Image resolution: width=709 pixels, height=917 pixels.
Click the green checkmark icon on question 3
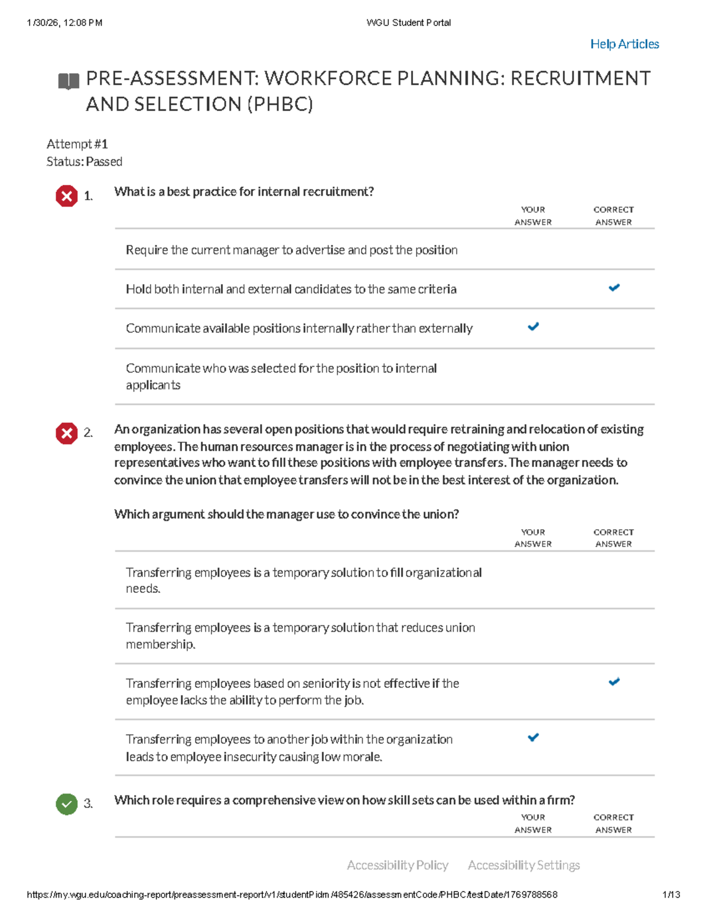pos(67,804)
